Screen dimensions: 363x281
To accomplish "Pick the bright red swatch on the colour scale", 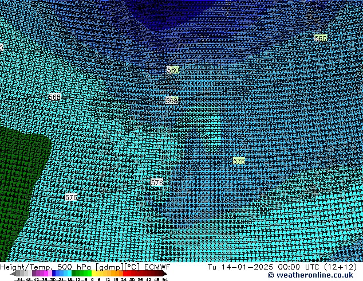I will coord(125,273).
